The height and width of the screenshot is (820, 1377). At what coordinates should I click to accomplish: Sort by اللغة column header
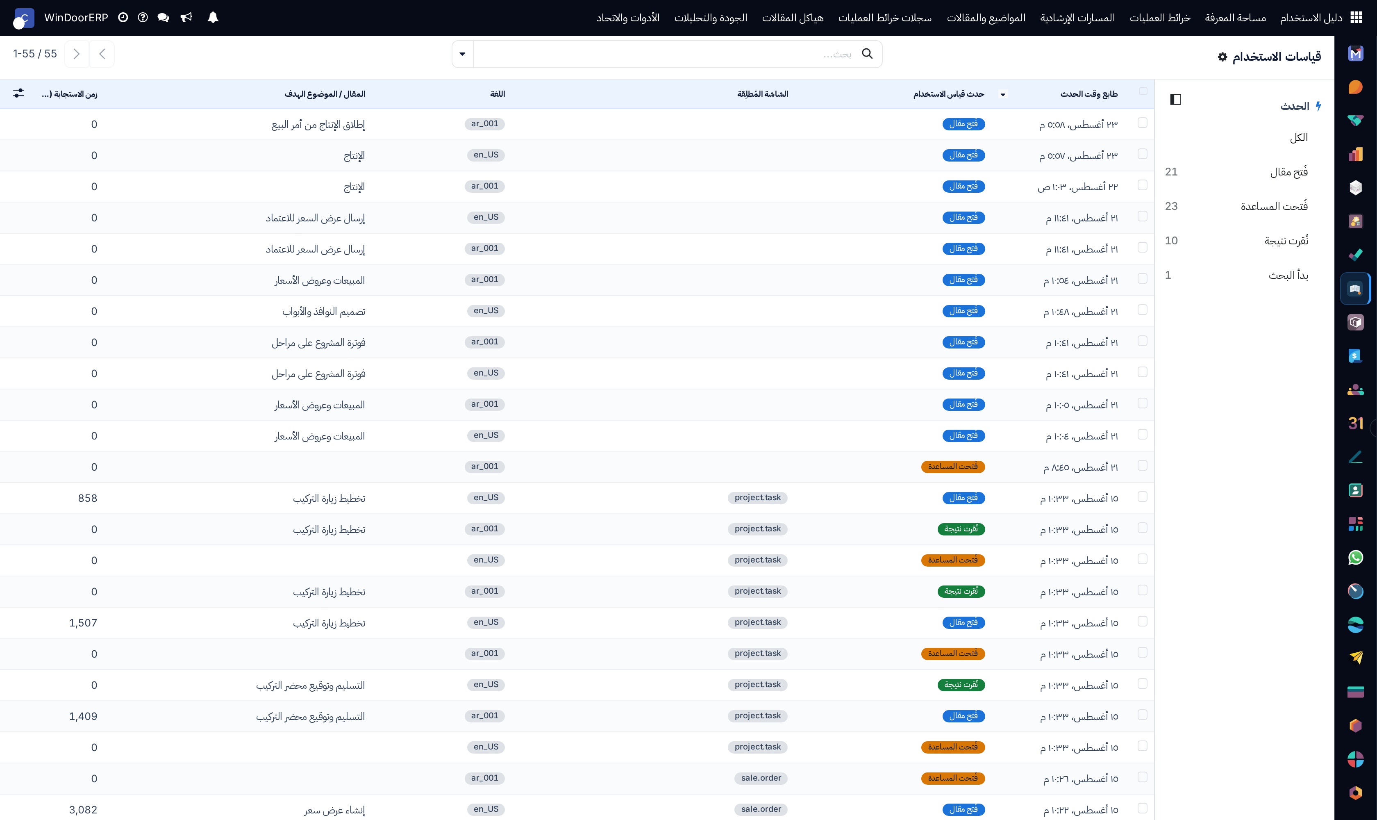(497, 94)
